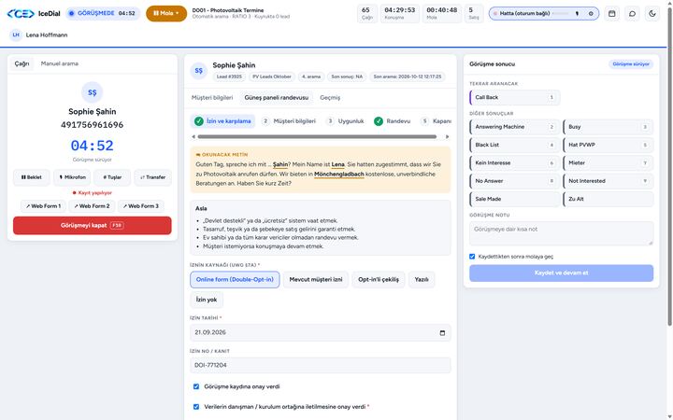Click the İzin no / kanıt field

(x=321, y=365)
